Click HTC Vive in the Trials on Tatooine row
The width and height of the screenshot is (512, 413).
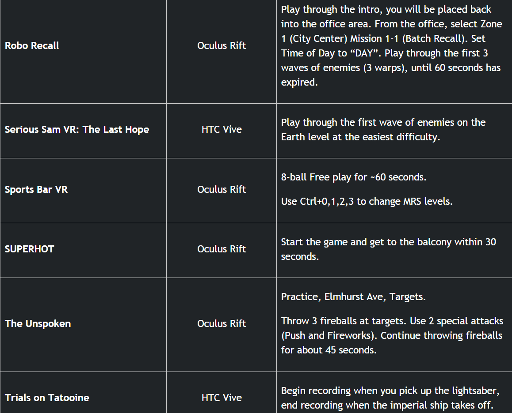pos(222,398)
